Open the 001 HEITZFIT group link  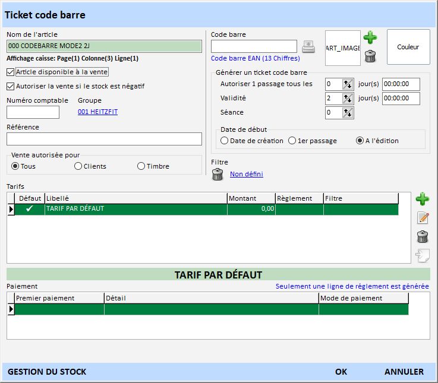98,112
